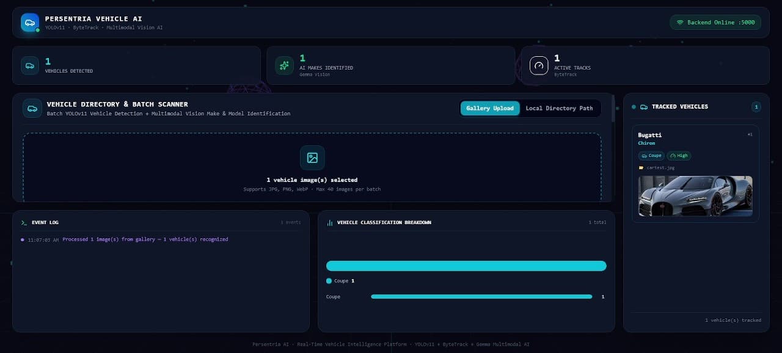Screen dimensions: 782x353
Task: Switch to Local Directory Path tab
Action: pyautogui.click(x=559, y=108)
